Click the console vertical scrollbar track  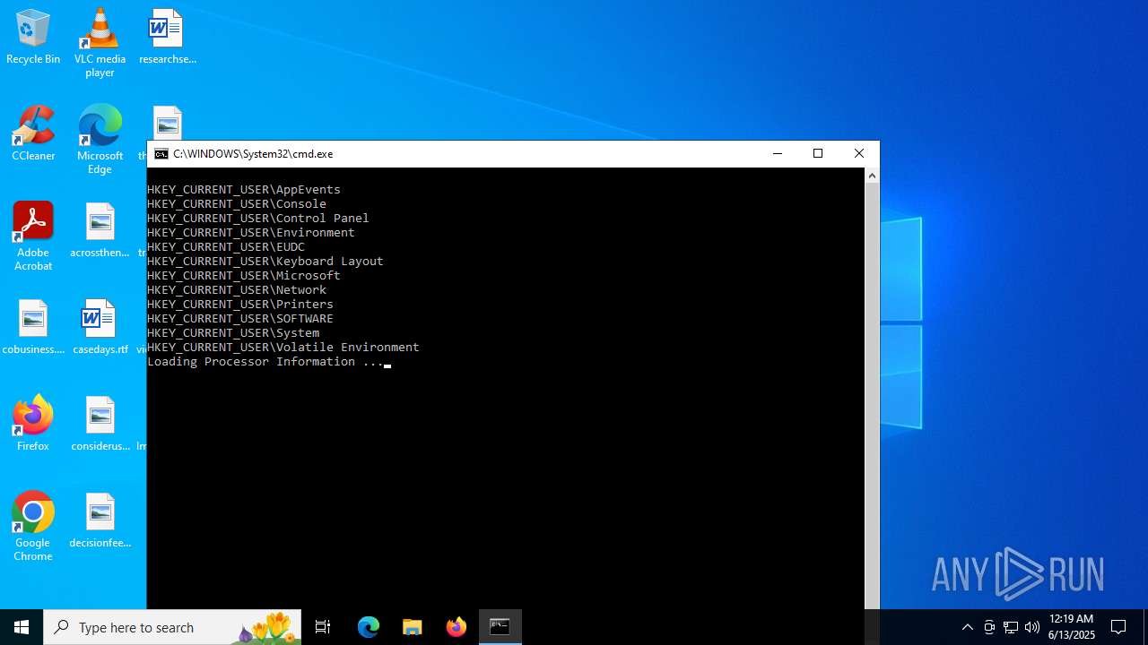[x=872, y=394]
